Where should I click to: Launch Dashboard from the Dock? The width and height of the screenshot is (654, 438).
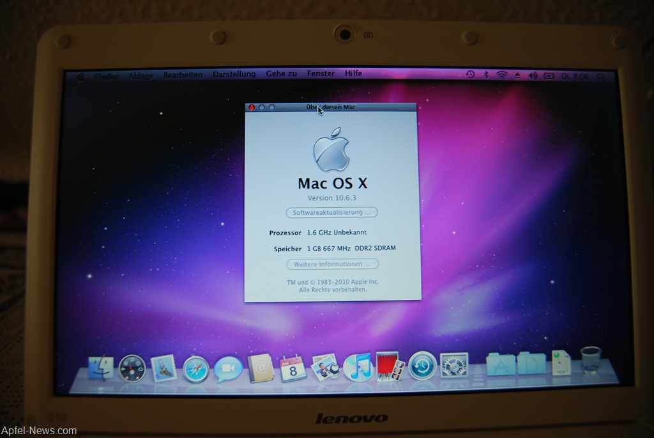coord(132,368)
